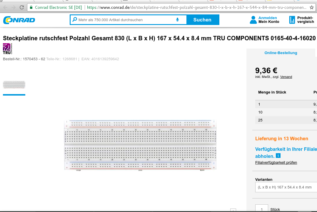Open the Produktvergleich chart icon
Viewport: 317px width, 212px height.
point(292,20)
